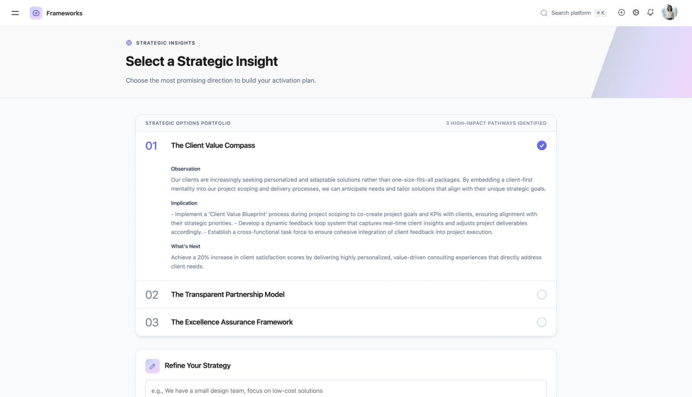Select The Transparent Partnership Model option

pos(542,295)
